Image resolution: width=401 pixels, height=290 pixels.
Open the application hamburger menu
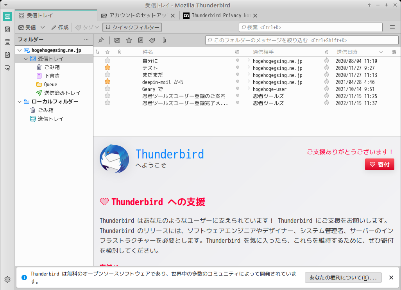coord(392,27)
